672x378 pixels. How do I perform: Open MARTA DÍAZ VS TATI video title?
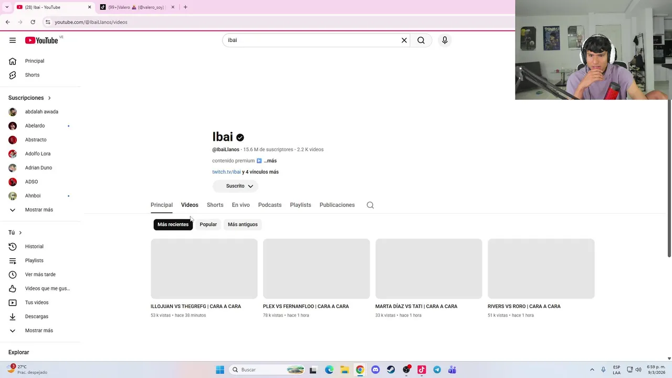point(416,306)
